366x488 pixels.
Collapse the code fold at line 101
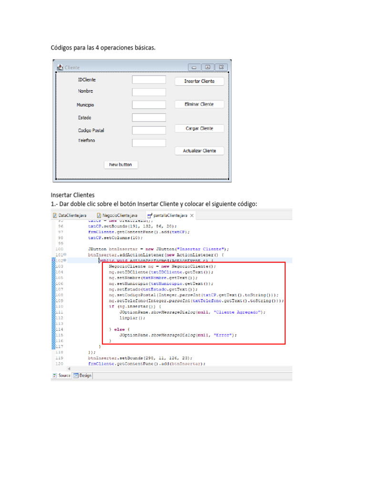pyautogui.click(x=65, y=254)
